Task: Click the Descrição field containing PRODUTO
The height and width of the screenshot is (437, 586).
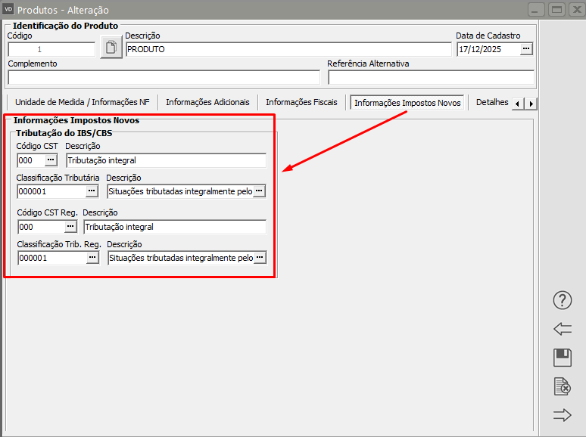Action: [288, 49]
